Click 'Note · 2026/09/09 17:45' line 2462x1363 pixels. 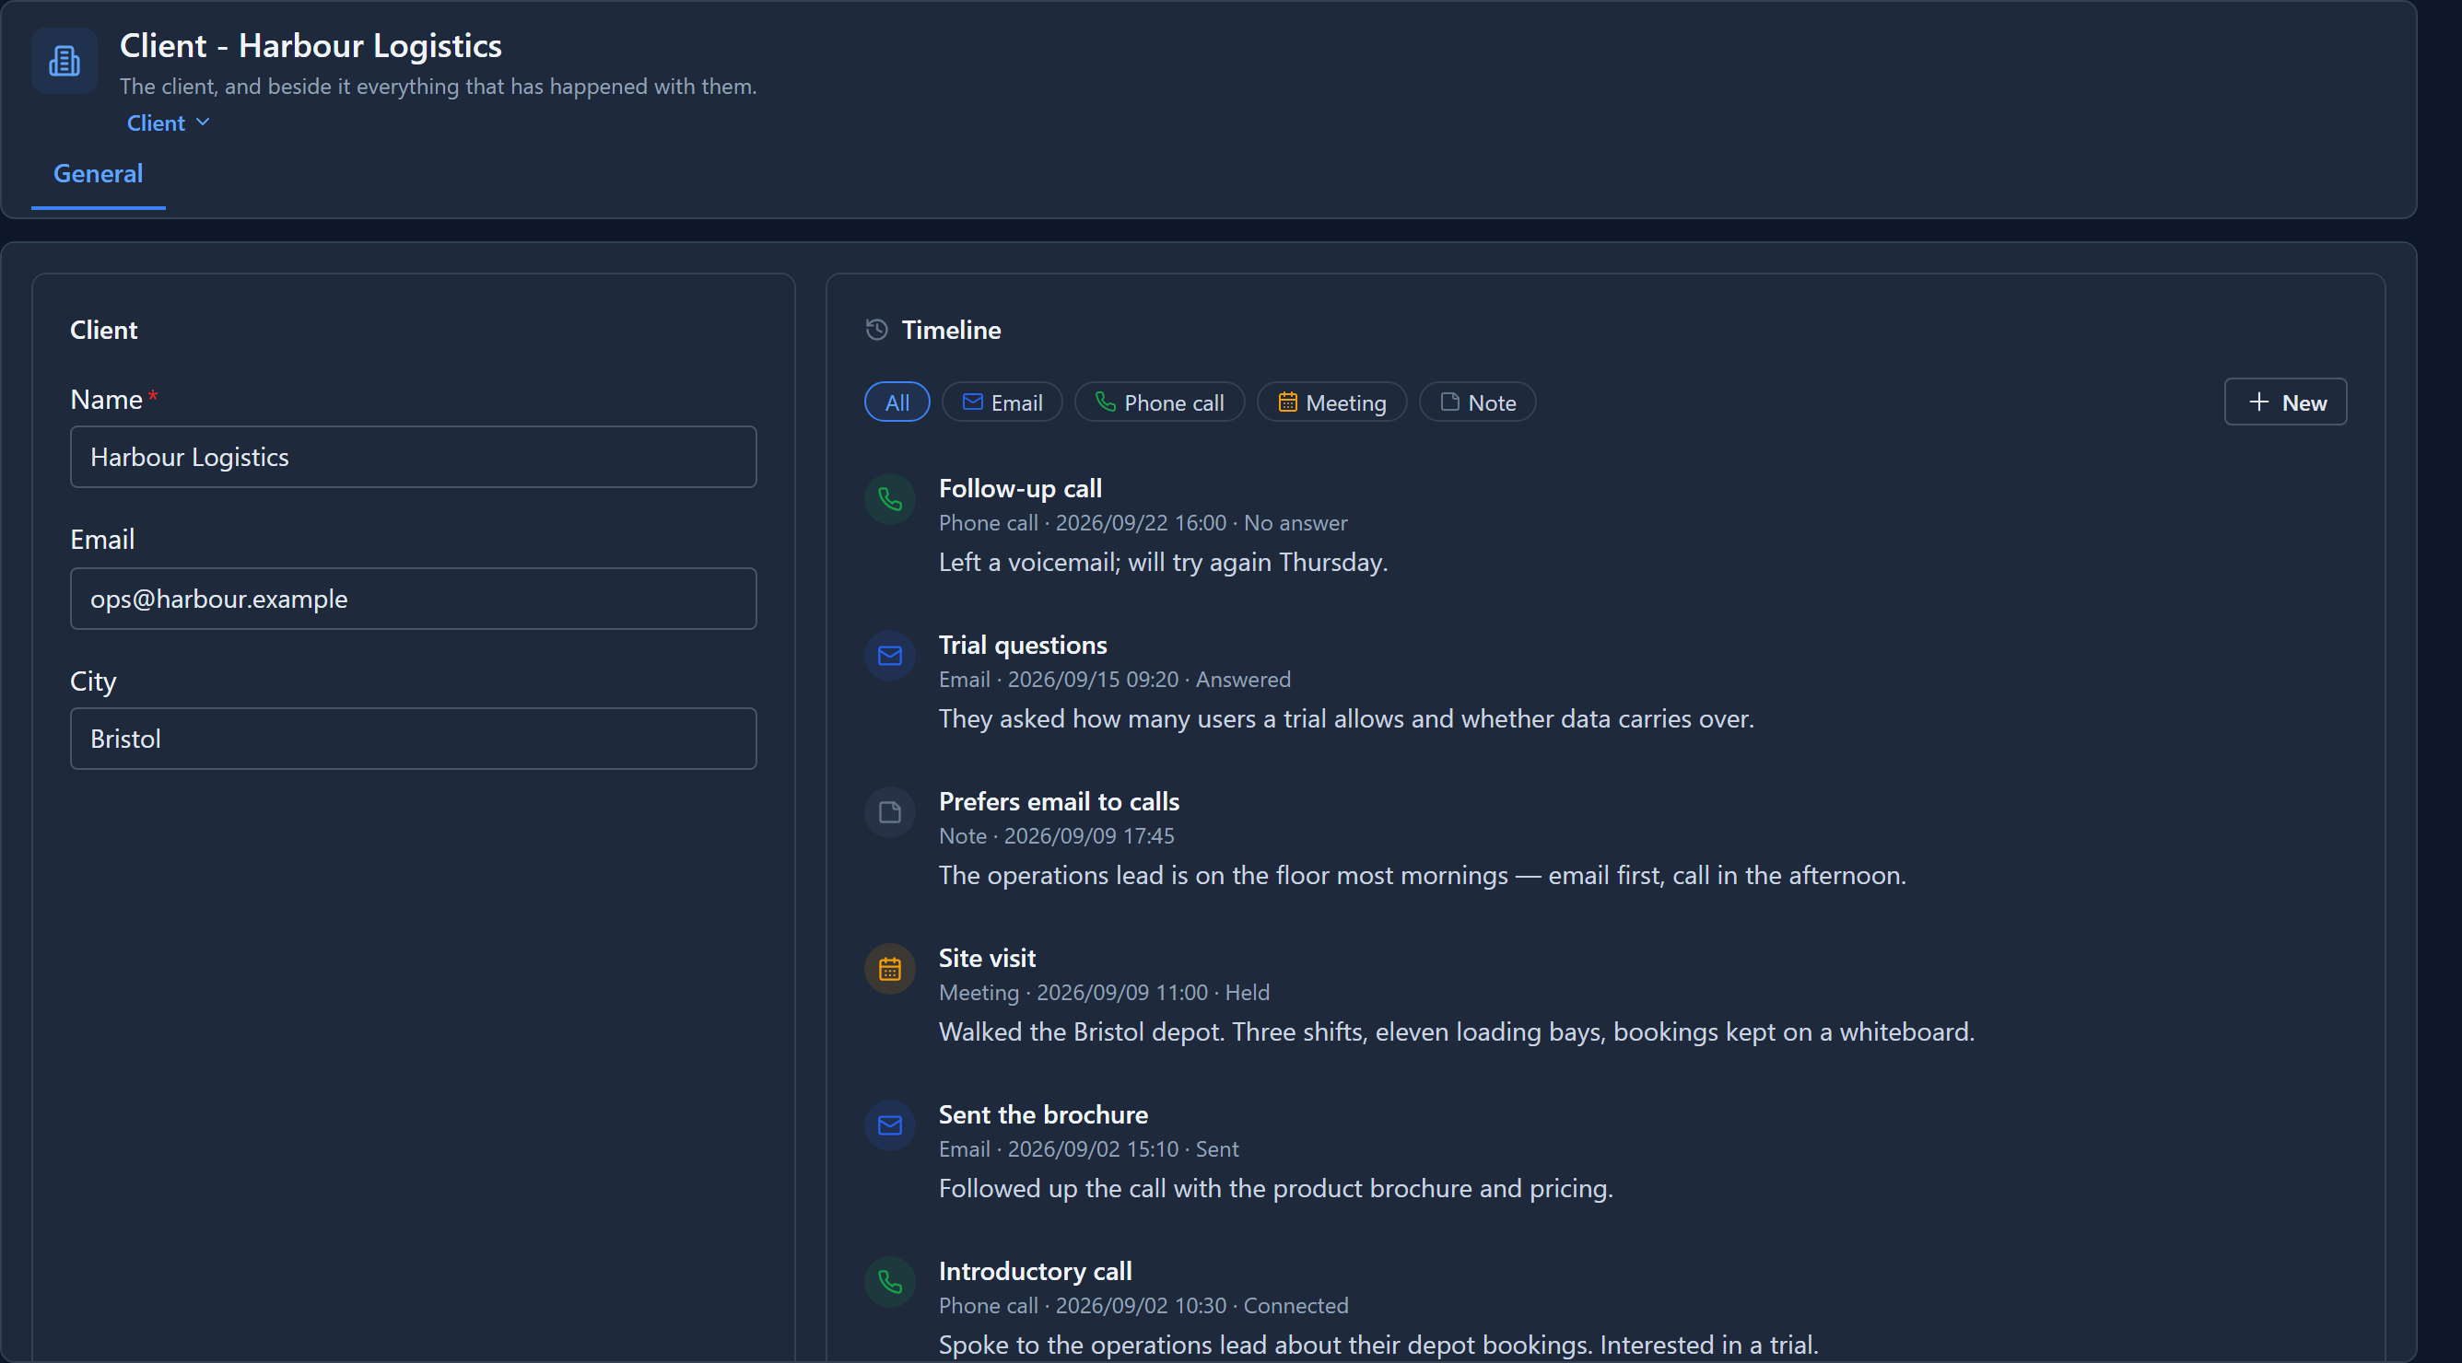[x=1056, y=837]
